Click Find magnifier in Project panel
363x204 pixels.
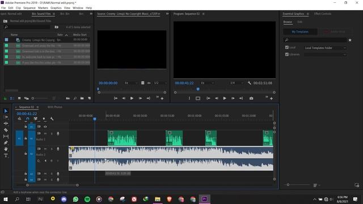pyautogui.click(x=75, y=98)
